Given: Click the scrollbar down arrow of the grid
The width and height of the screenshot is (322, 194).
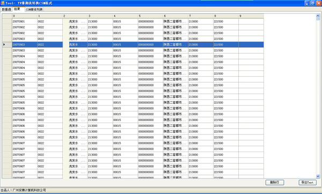Looking at the screenshot, I should coord(318,176).
